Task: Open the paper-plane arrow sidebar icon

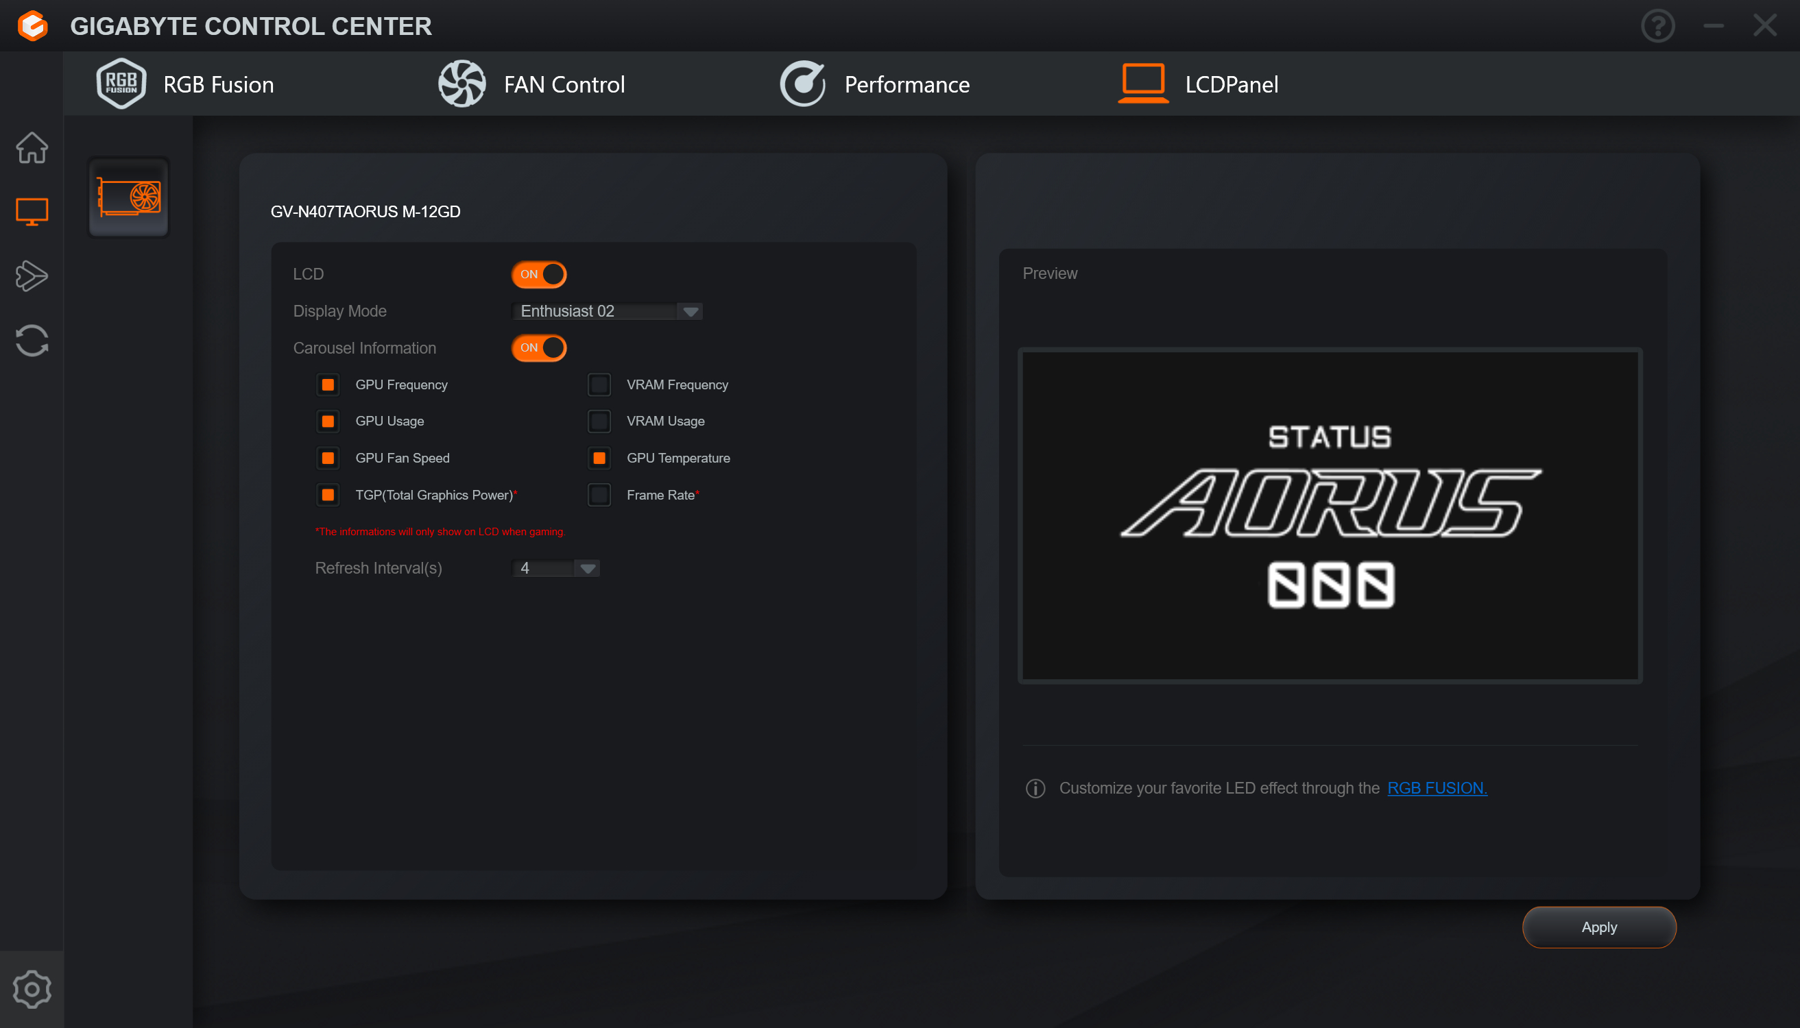Action: click(x=32, y=276)
